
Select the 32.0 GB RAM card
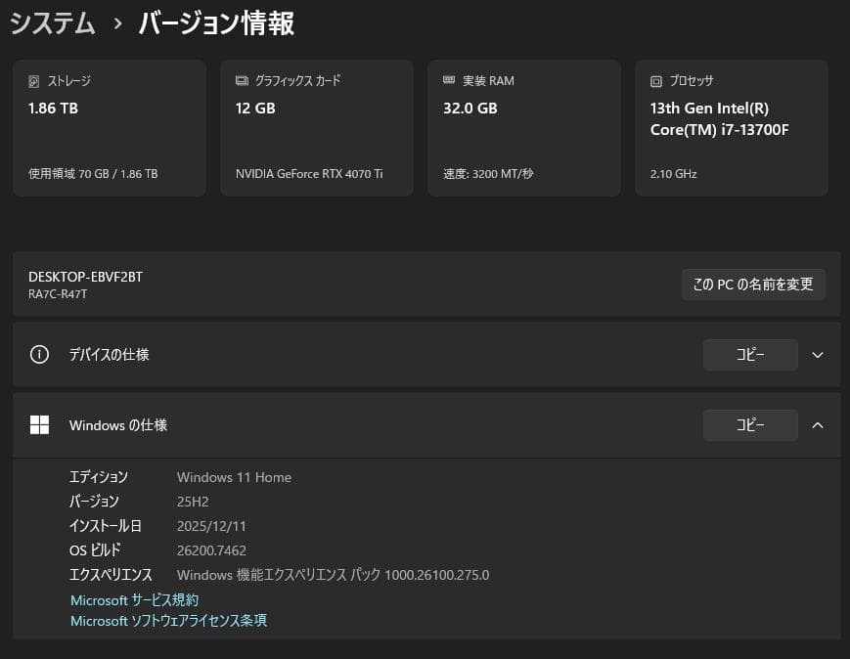pyautogui.click(x=523, y=127)
